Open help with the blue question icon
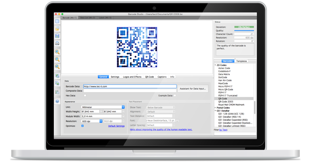 57,101
